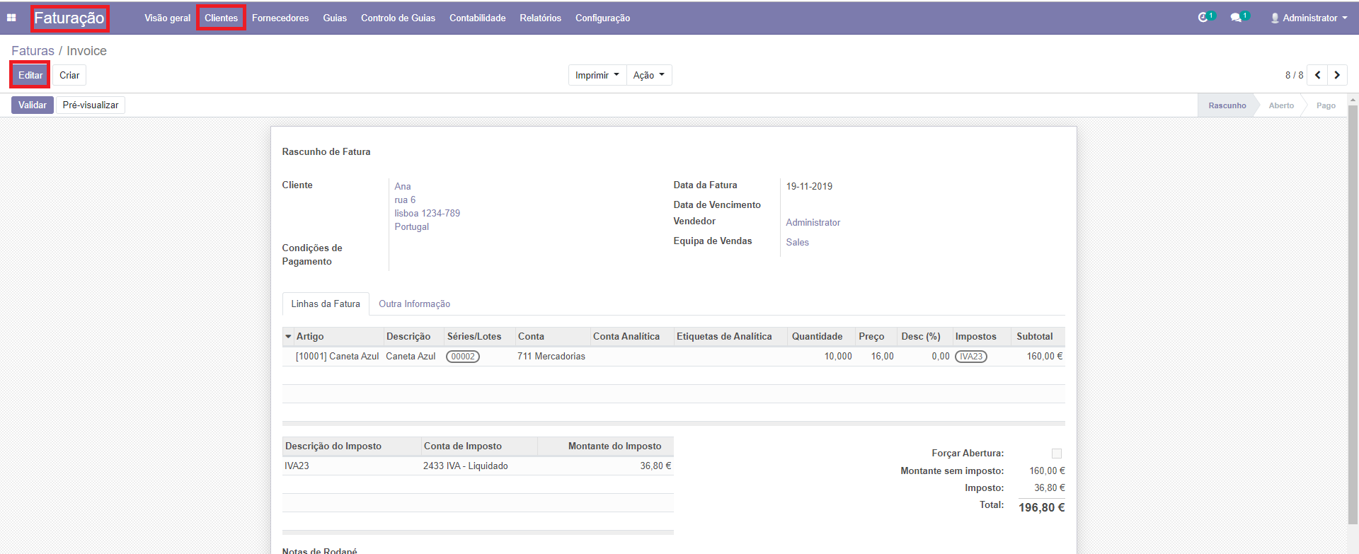The height and width of the screenshot is (554, 1359).
Task: Open the activities clock icon
Action: 1203,18
